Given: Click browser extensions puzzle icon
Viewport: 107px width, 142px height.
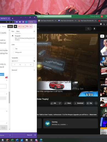Looking at the screenshot, I should pos(20,22).
